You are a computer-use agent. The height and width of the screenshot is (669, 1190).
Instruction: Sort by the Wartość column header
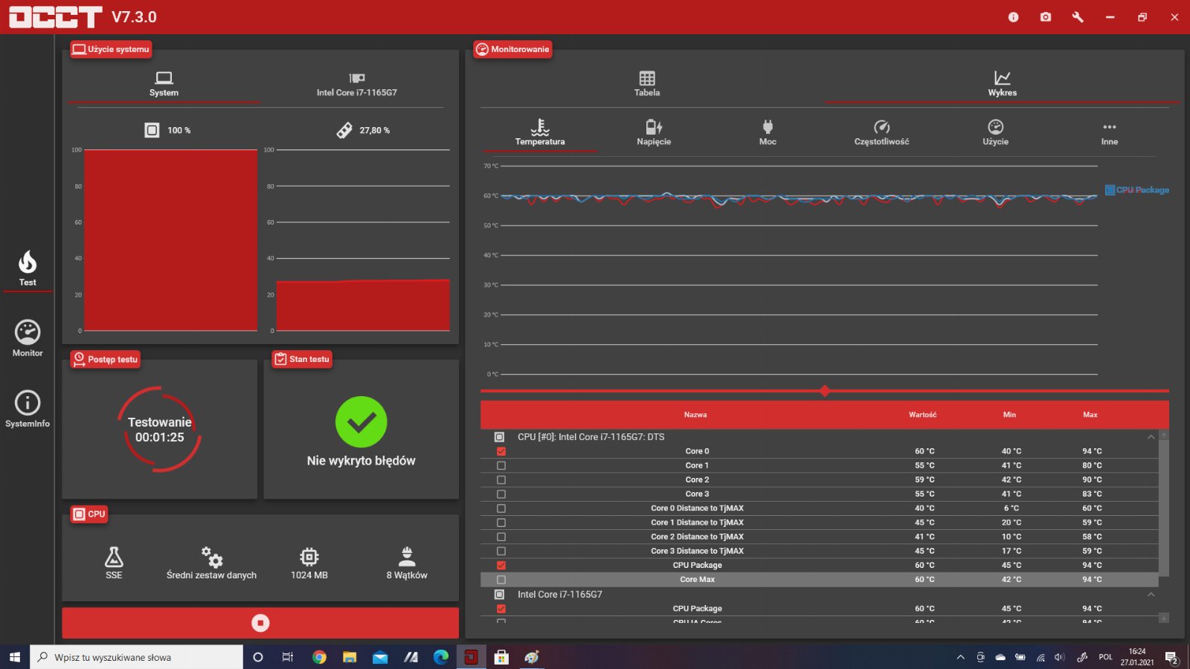pyautogui.click(x=922, y=415)
